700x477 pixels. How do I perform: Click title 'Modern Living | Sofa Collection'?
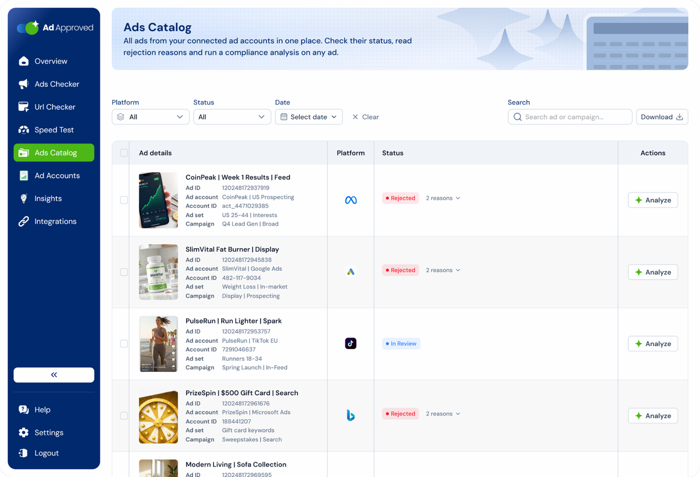coord(236,465)
